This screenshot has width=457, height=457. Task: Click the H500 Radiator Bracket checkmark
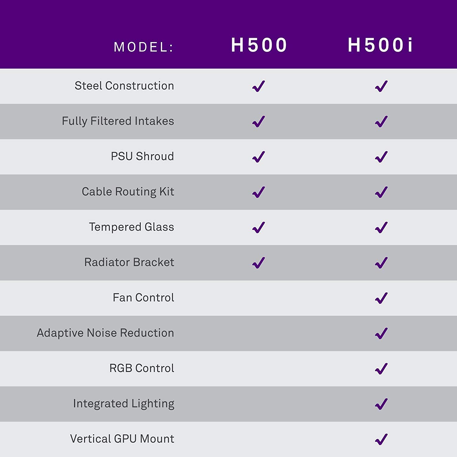click(x=259, y=263)
